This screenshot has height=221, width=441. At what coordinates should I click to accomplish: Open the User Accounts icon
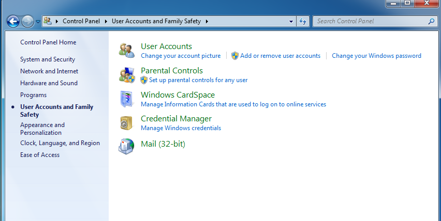point(127,51)
